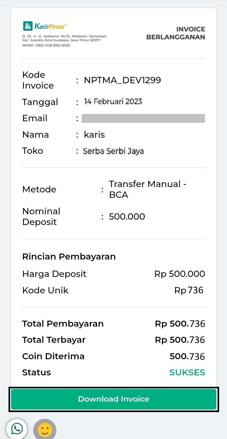Click the greyed-out email field
Viewport: 227px width, 439px height.
(143, 118)
